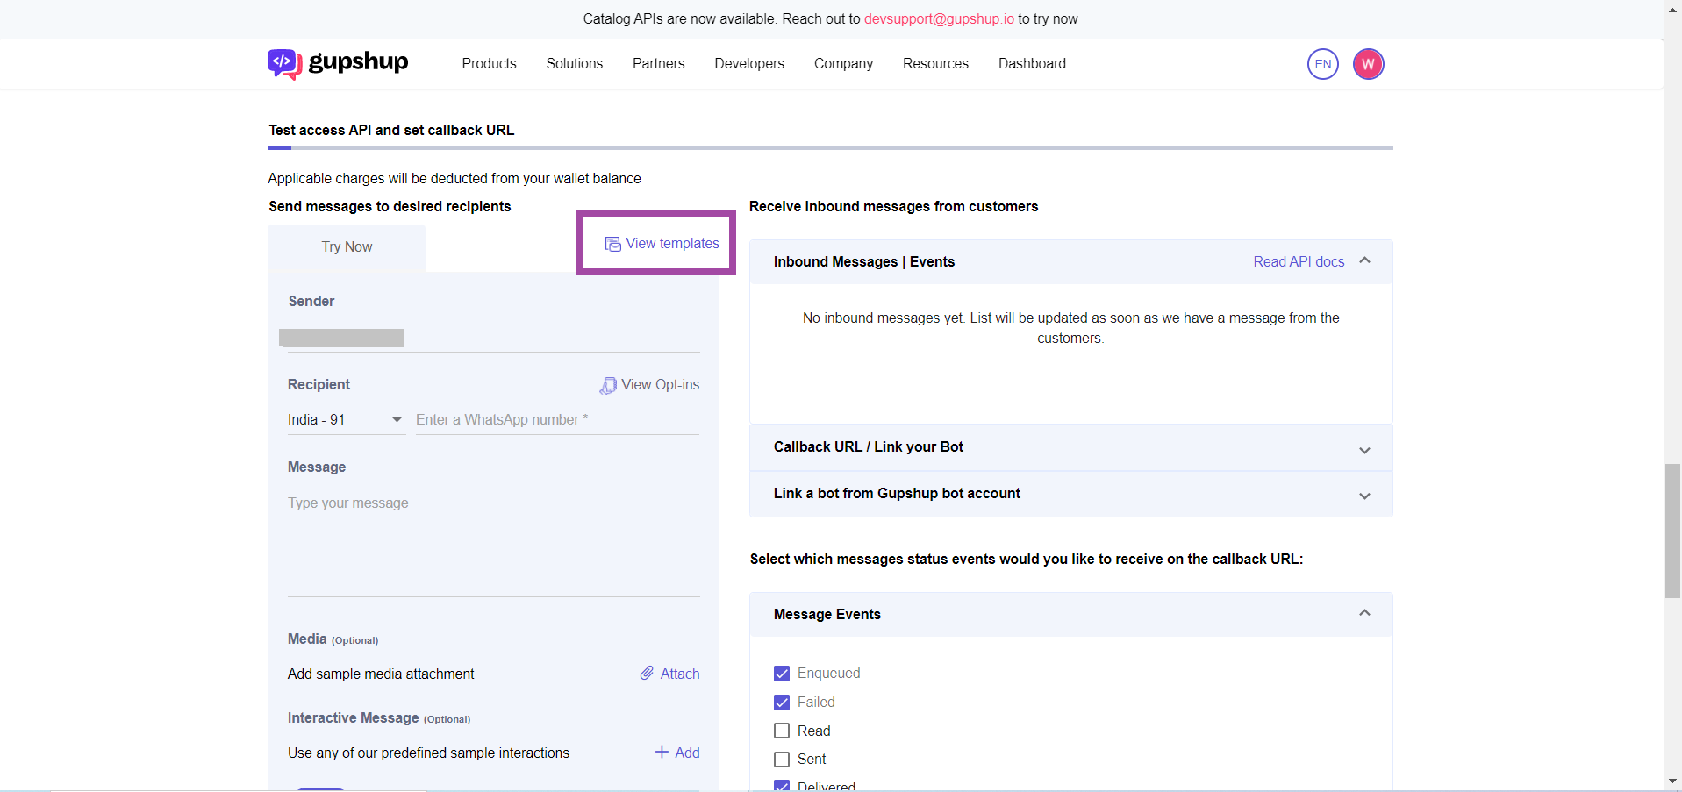
Task: Open the India - 91 country dropdown
Action: pyautogui.click(x=345, y=420)
